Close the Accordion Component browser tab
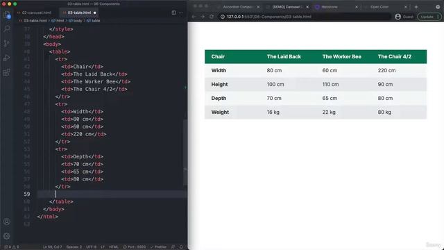 click(258, 7)
